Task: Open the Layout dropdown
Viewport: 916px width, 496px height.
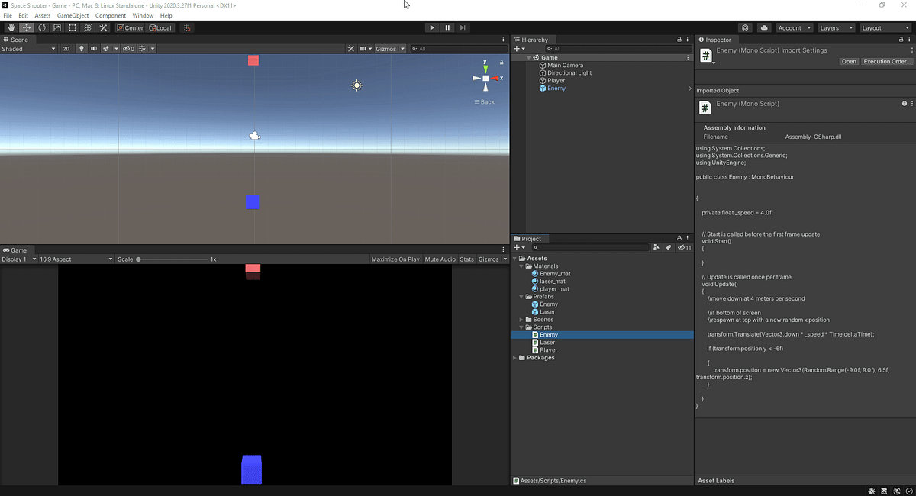Action: 885,27
